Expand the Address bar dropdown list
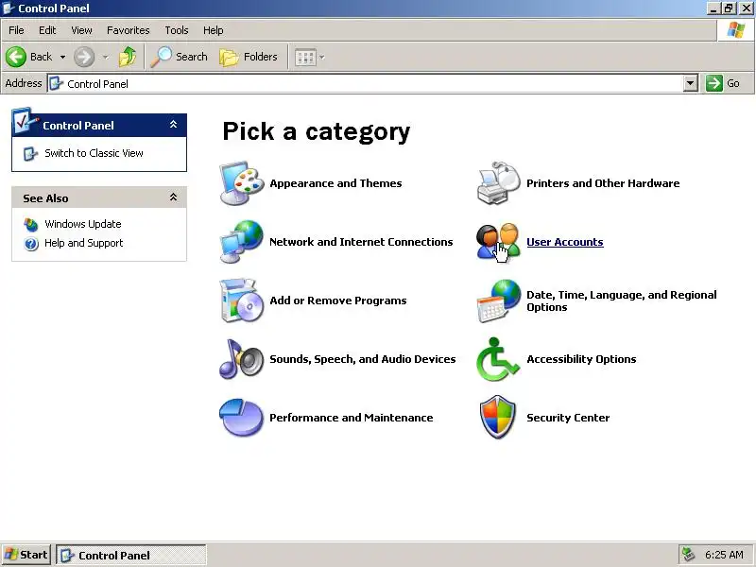This screenshot has width=756, height=567. tap(691, 83)
